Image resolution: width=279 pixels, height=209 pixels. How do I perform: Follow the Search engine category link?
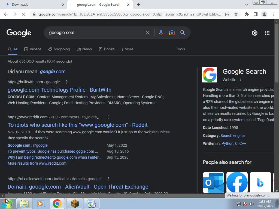click(232, 136)
